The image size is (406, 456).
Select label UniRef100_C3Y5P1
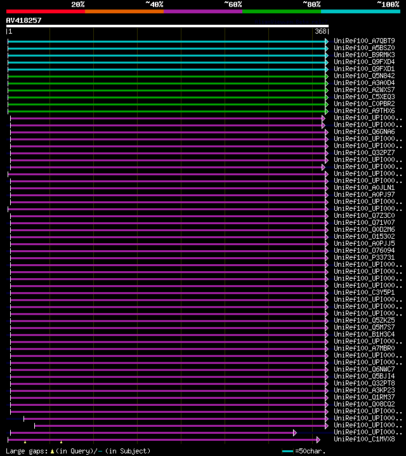click(x=364, y=292)
